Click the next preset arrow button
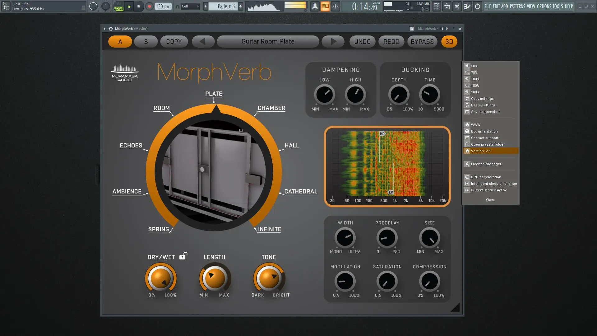Image resolution: width=597 pixels, height=336 pixels. coord(333,41)
